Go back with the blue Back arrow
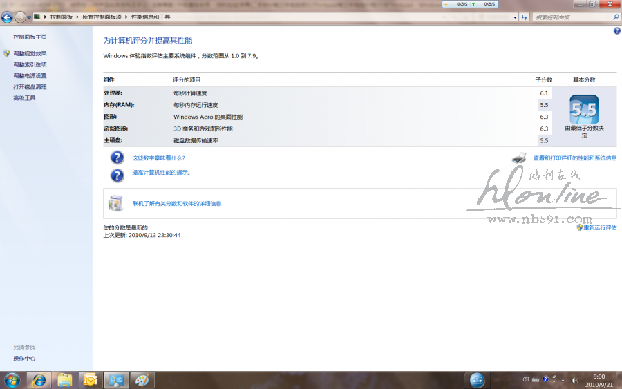This screenshot has width=622, height=389. (x=7, y=17)
